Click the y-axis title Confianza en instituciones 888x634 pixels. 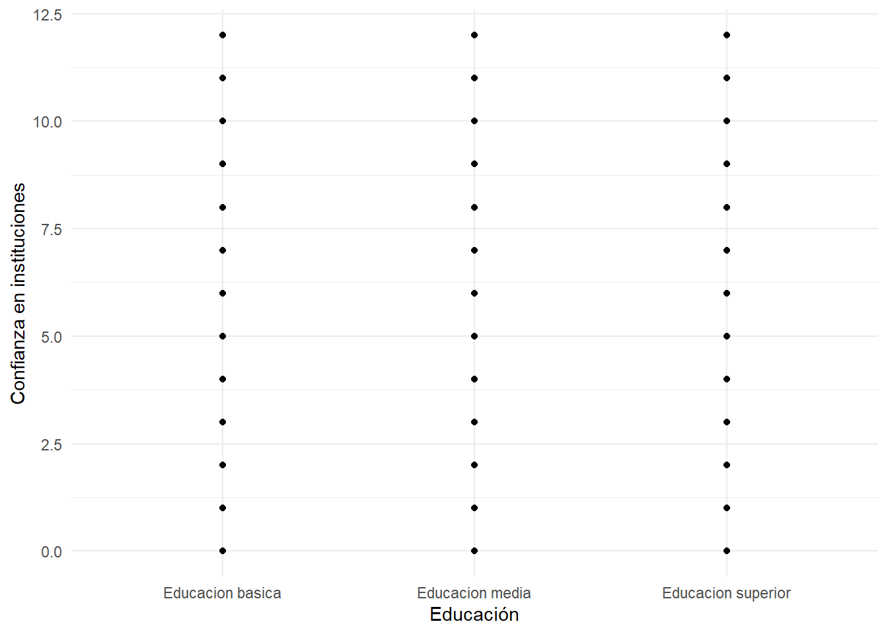tap(18, 293)
